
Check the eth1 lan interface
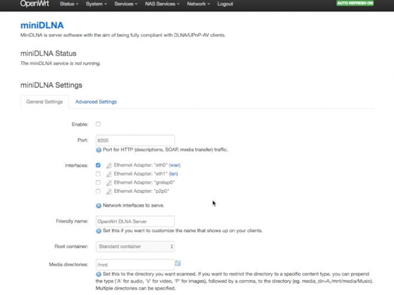98,175
